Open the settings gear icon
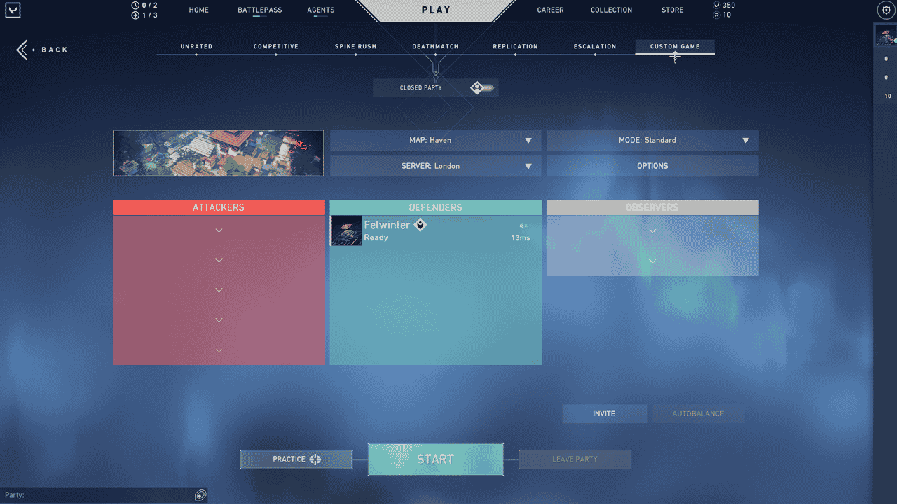This screenshot has width=897, height=504. click(885, 10)
